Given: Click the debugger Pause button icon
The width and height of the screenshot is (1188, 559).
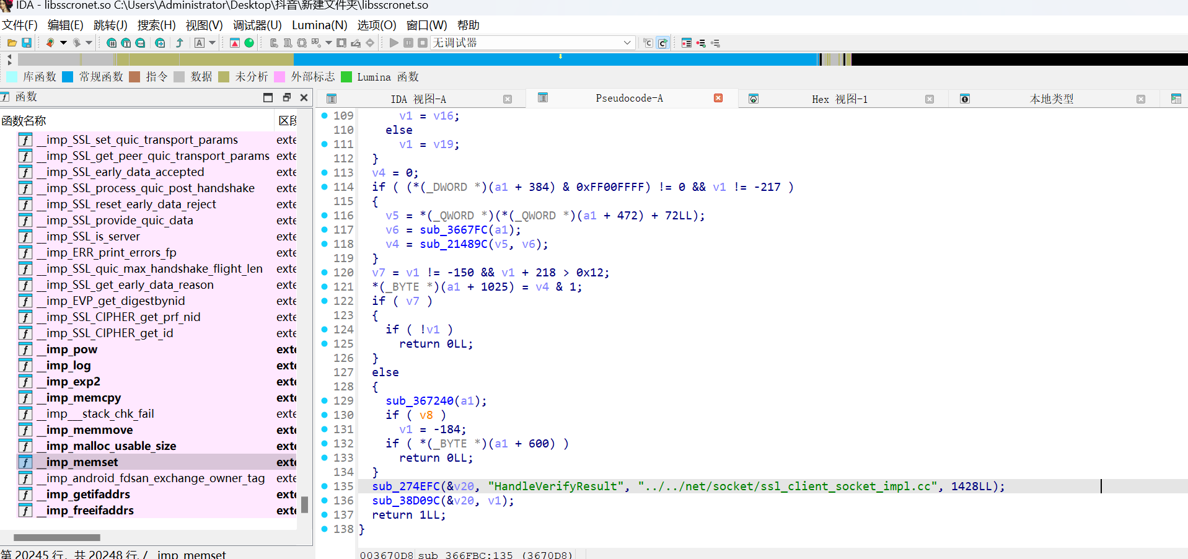Looking at the screenshot, I should pos(408,43).
